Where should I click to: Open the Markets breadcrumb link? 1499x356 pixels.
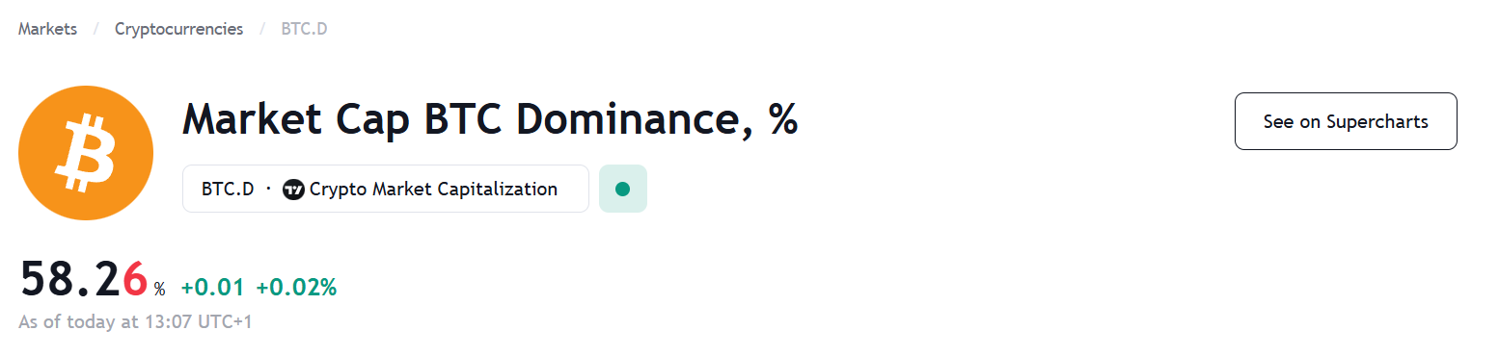(47, 29)
